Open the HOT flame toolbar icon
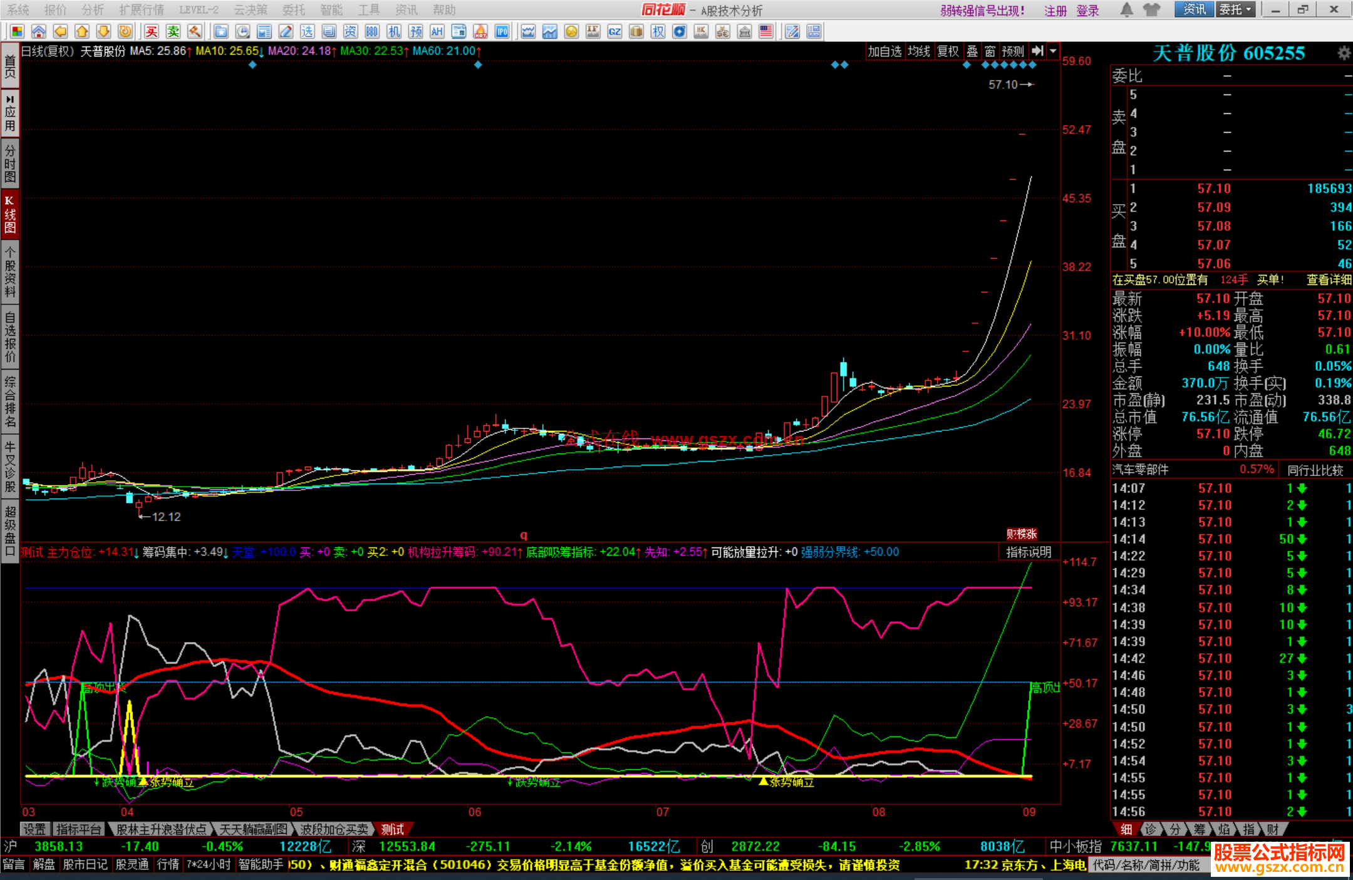Viewport: 1353px width, 880px height. pyautogui.click(x=480, y=31)
